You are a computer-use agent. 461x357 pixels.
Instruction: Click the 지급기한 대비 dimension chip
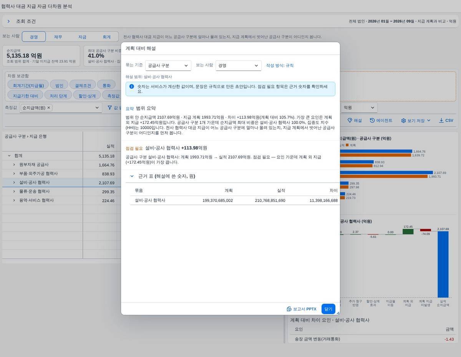(25, 96)
